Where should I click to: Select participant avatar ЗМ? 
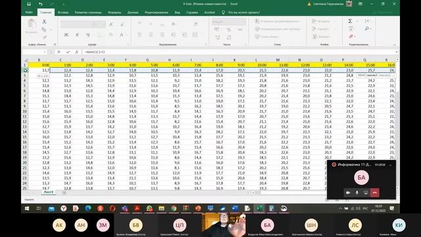(103, 225)
